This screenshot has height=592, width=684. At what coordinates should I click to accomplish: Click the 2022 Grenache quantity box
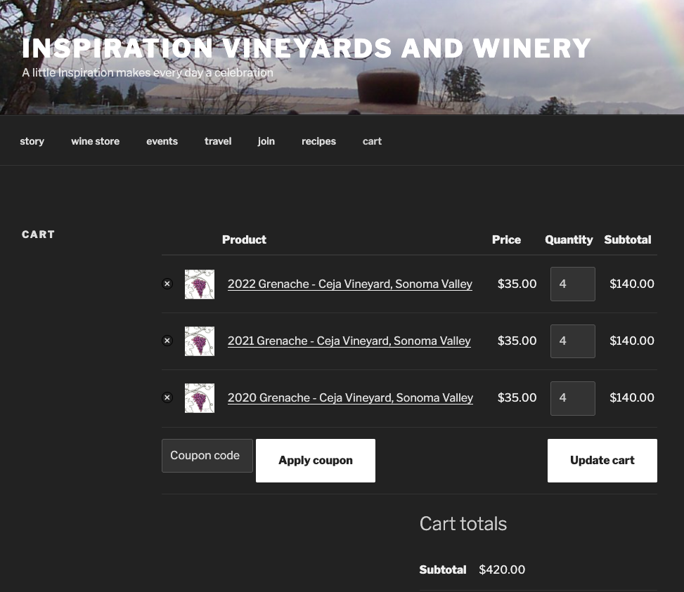tap(572, 284)
